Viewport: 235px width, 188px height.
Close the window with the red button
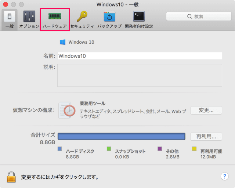pyautogui.click(x=6, y=4)
